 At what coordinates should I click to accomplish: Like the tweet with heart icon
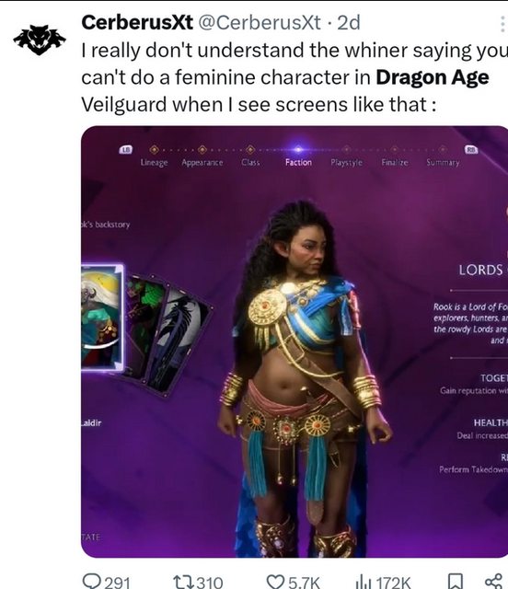pyautogui.click(x=275, y=581)
